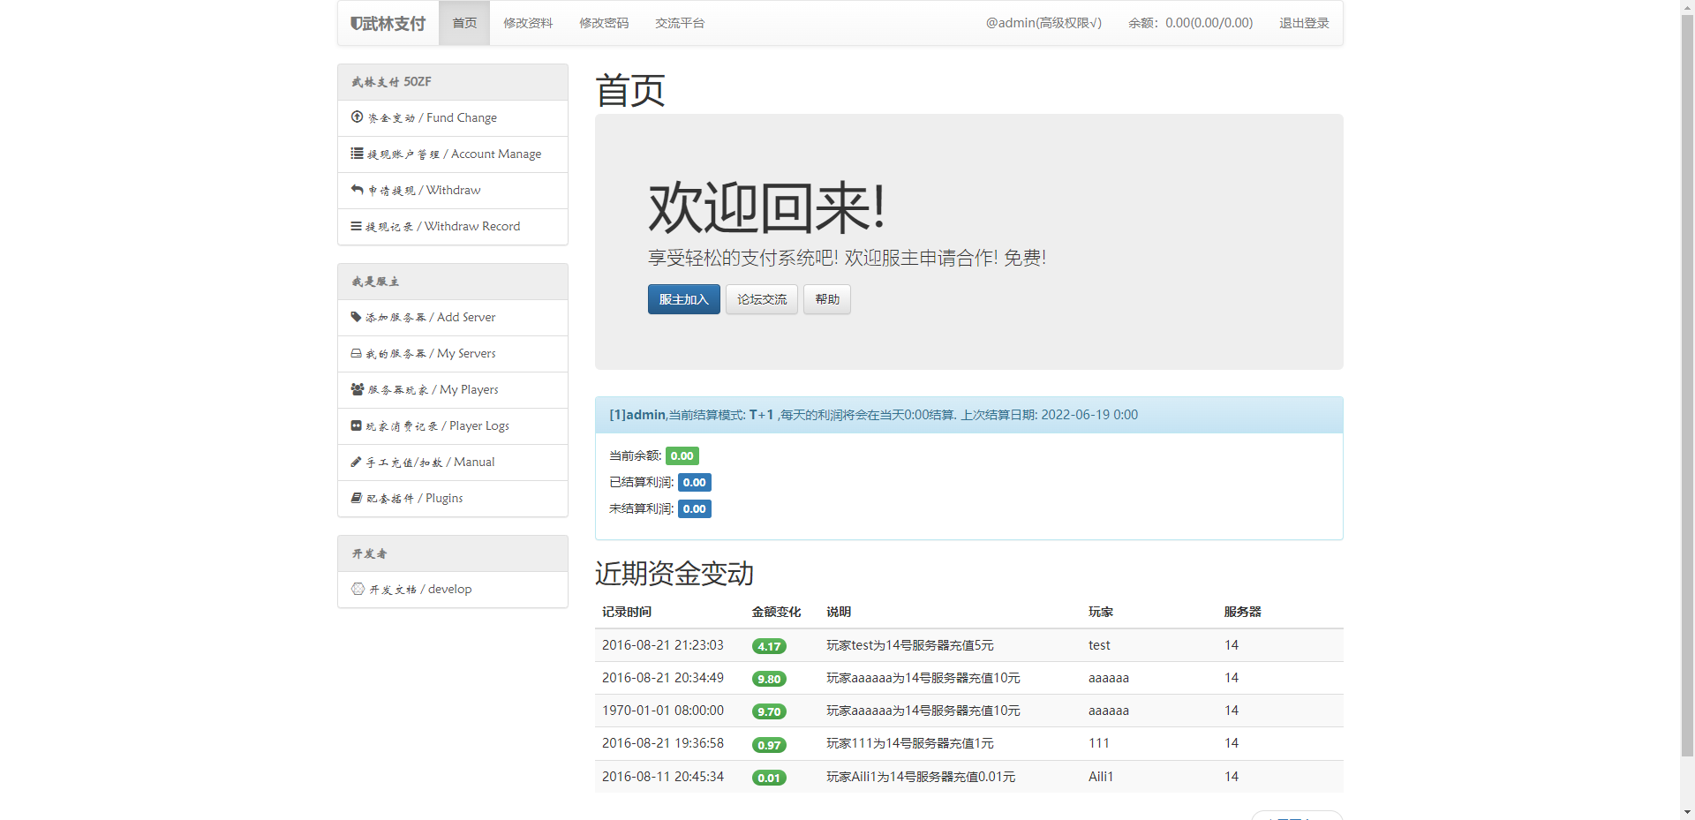Go to 交流平台 in navbar

point(680,23)
